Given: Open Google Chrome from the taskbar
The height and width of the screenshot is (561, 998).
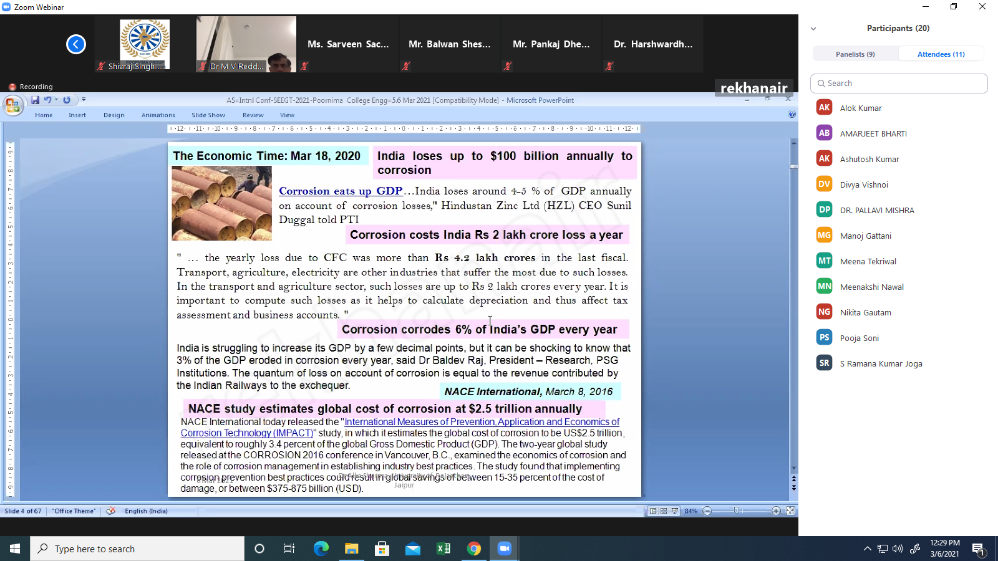Looking at the screenshot, I should point(474,549).
